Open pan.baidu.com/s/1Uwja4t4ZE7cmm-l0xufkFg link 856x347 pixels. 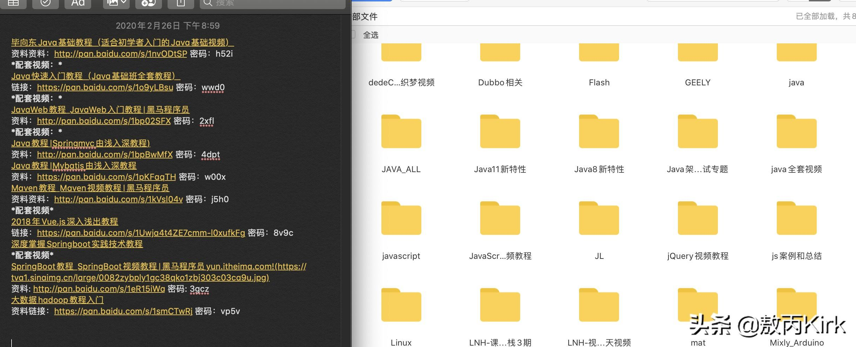coord(141,233)
